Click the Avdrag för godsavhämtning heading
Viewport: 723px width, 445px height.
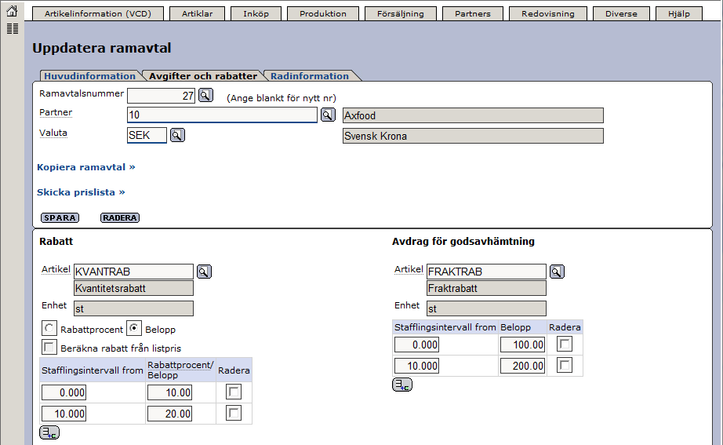[463, 242]
